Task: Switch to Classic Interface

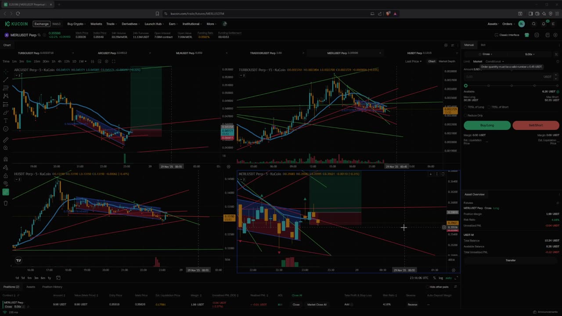Action: 507,35
